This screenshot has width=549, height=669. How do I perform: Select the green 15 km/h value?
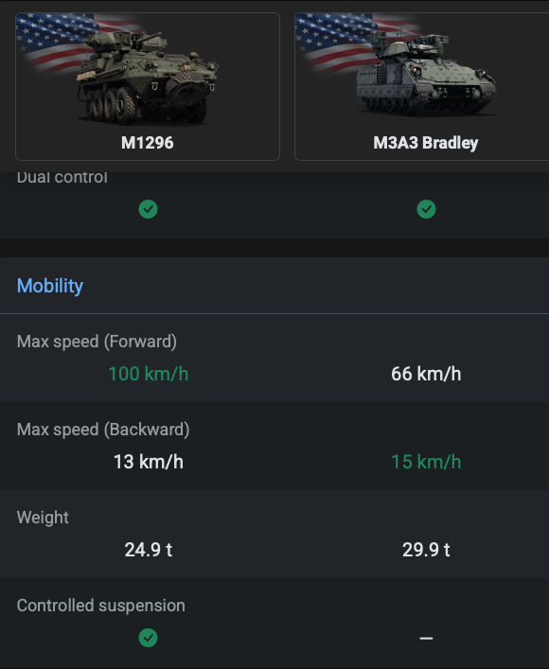click(426, 462)
